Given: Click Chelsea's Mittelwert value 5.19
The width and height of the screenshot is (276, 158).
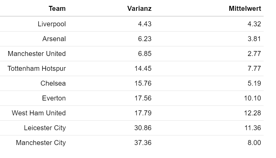Looking at the screenshot, I should [254, 83].
